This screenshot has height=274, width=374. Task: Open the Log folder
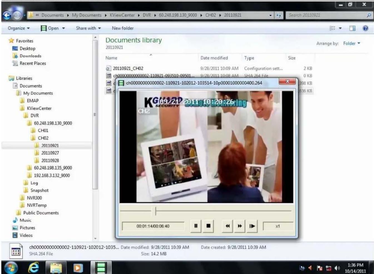[34, 183]
